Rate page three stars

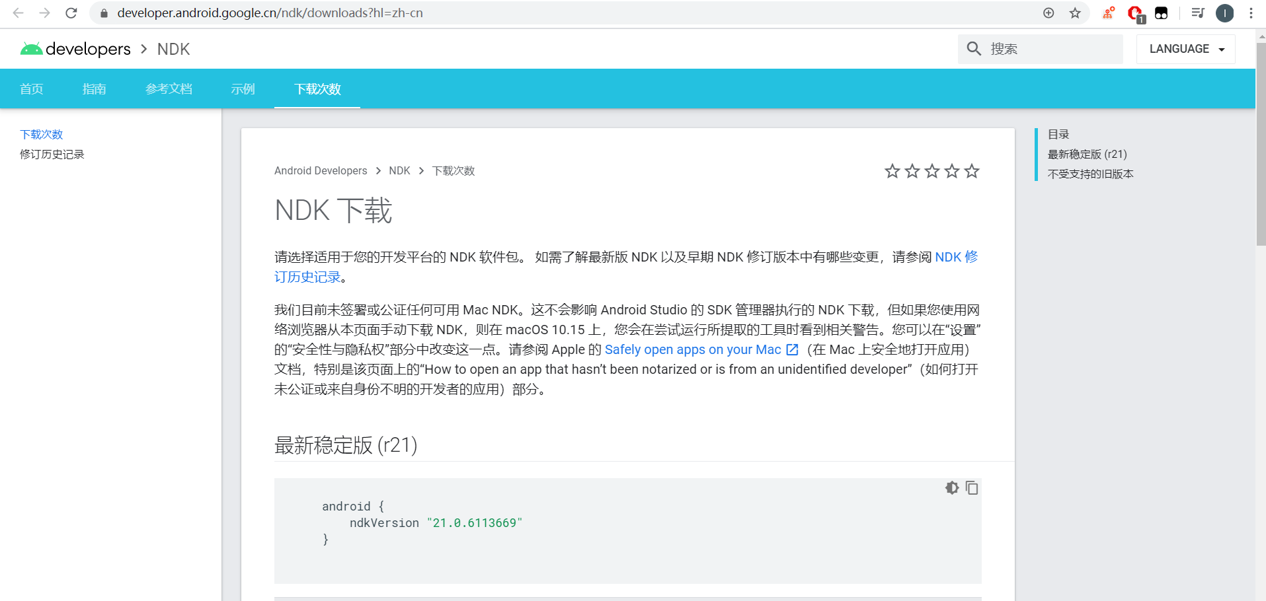coord(932,171)
